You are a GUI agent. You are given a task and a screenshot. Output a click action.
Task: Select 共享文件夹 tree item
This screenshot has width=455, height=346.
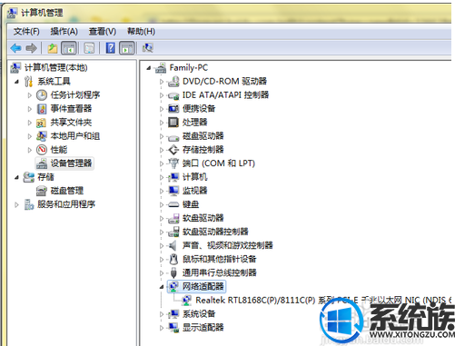coord(71,123)
